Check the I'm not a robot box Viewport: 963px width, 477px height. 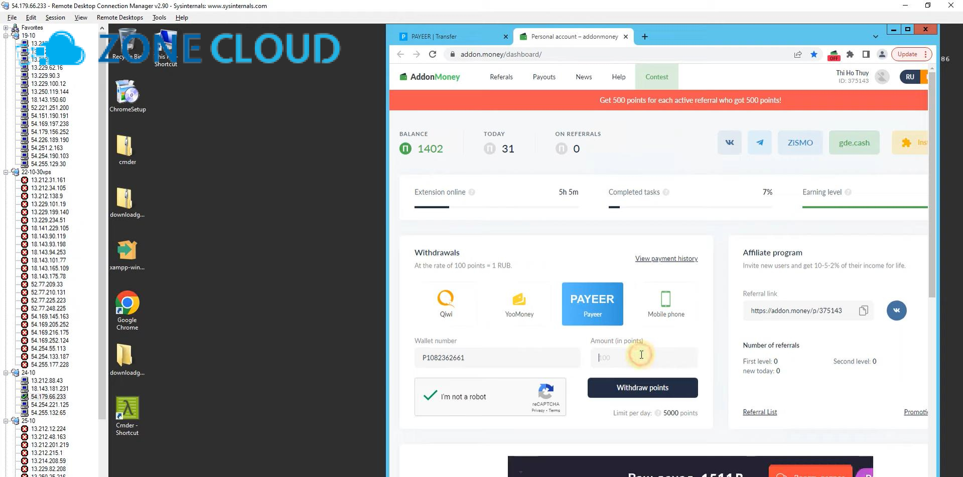(x=430, y=396)
